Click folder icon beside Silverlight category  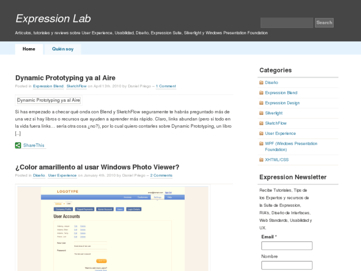[261, 113]
